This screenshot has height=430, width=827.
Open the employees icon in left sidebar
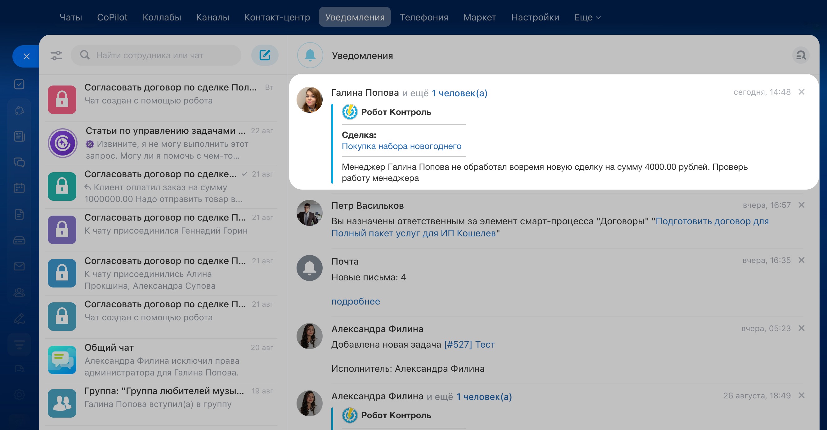[x=19, y=292]
